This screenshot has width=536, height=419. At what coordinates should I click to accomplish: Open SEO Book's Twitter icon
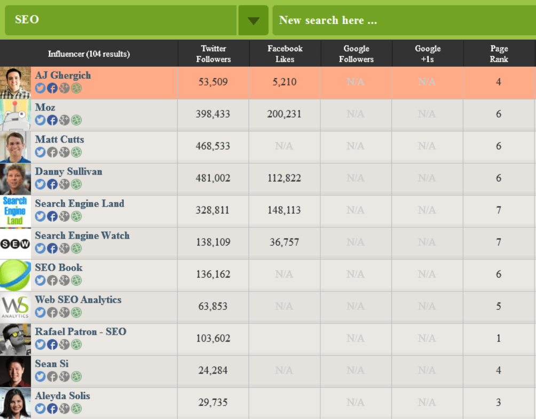41,281
